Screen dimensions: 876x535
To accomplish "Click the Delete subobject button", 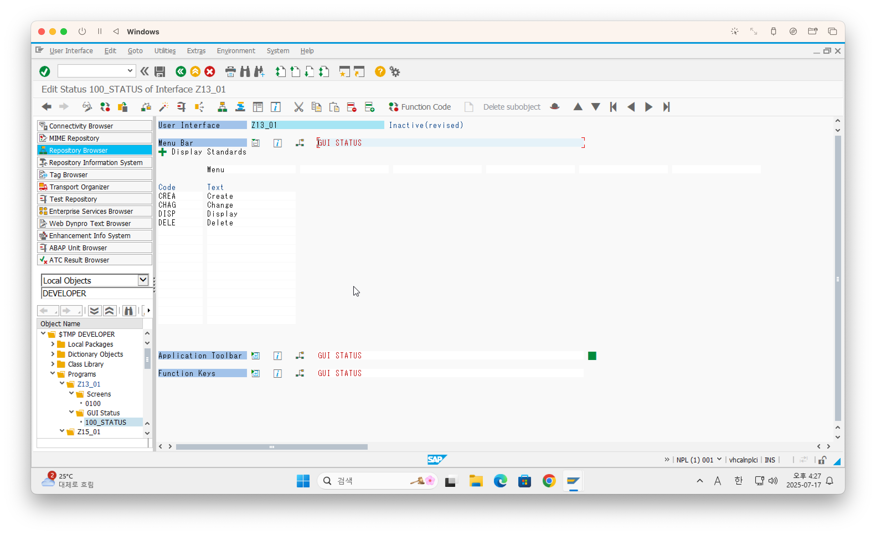I will click(512, 107).
